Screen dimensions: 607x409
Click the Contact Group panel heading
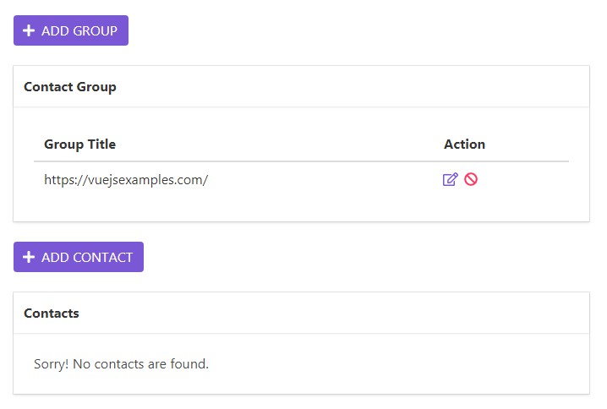pos(70,86)
